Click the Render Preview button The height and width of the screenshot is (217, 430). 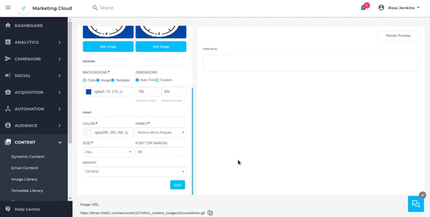click(398, 35)
